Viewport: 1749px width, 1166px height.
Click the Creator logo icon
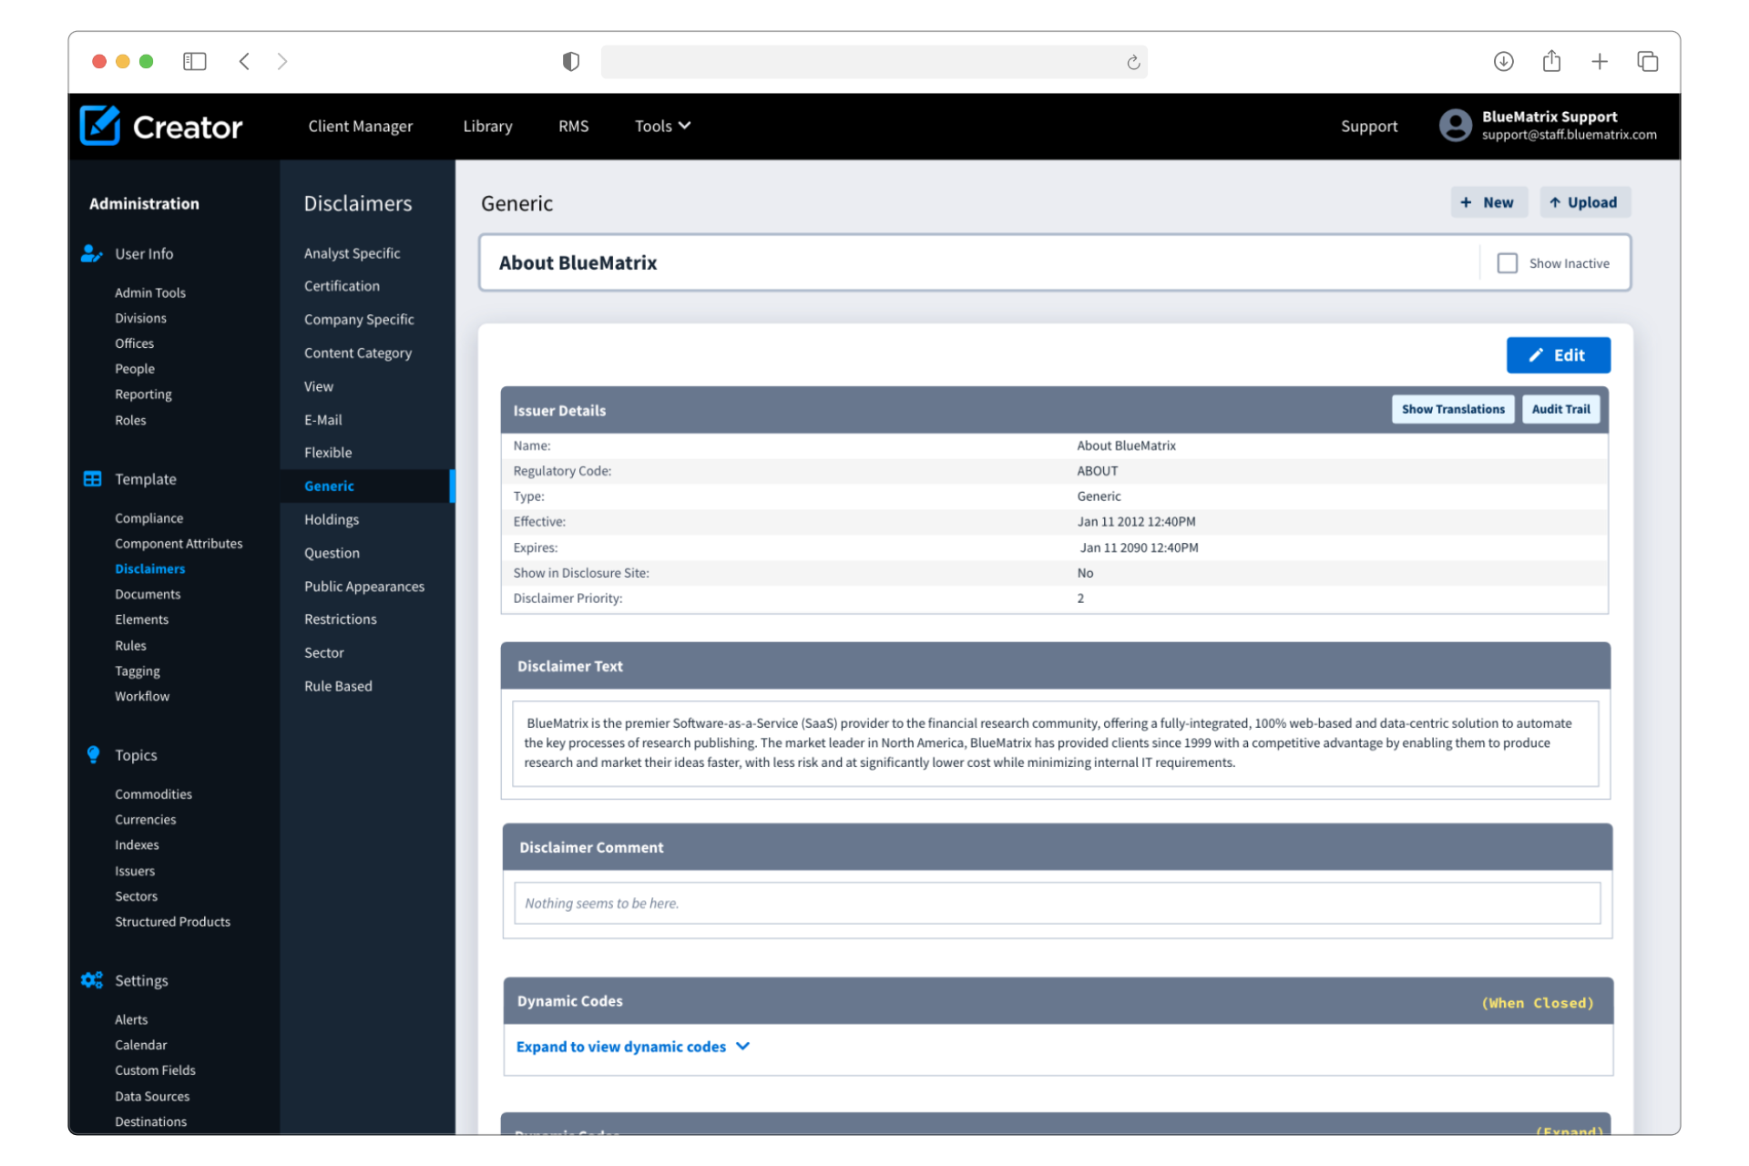[x=100, y=126]
